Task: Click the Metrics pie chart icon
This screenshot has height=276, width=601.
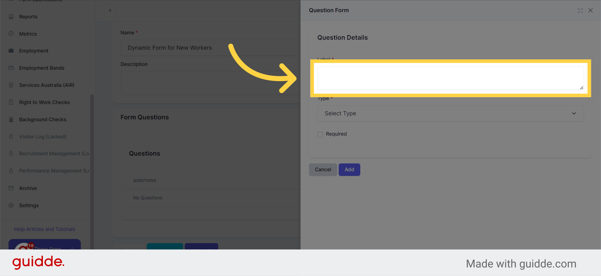Action: (x=11, y=33)
